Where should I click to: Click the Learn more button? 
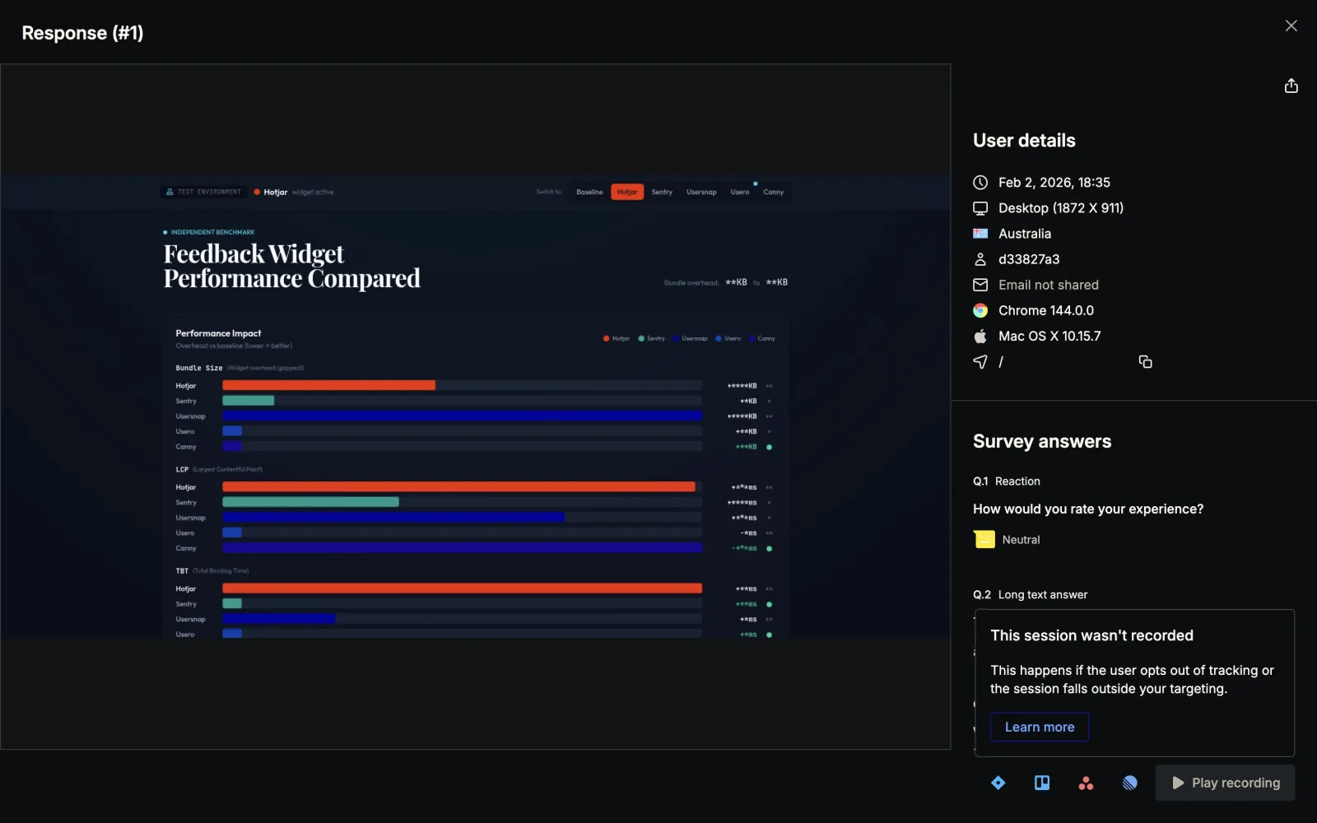click(x=1040, y=727)
